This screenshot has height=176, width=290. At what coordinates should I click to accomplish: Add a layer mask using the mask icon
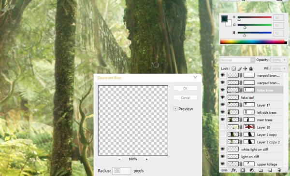tap(243, 170)
